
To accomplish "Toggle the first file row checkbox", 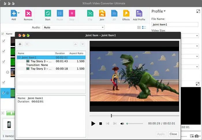I will [3, 41].
